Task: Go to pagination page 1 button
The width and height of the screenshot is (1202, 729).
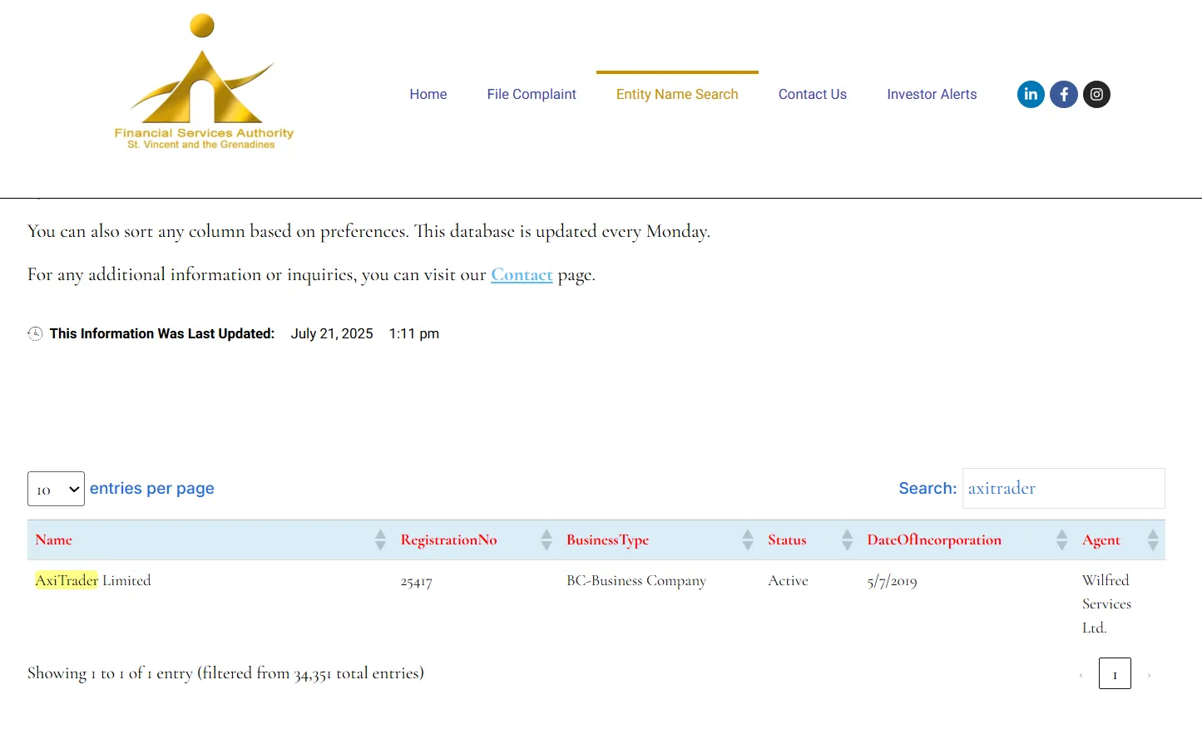Action: coord(1115,674)
